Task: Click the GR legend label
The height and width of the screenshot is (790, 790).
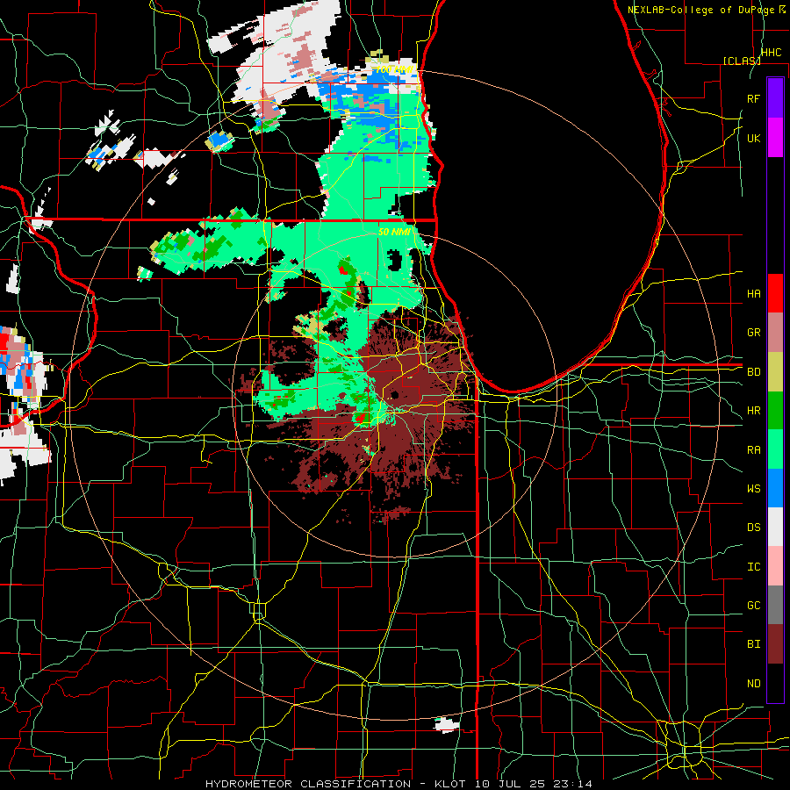Action: click(x=754, y=333)
